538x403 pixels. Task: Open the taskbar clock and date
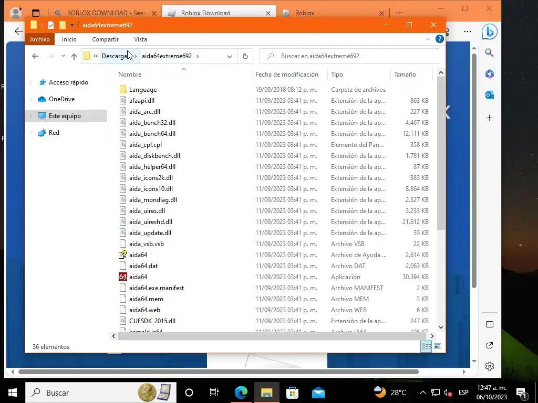pyautogui.click(x=491, y=393)
